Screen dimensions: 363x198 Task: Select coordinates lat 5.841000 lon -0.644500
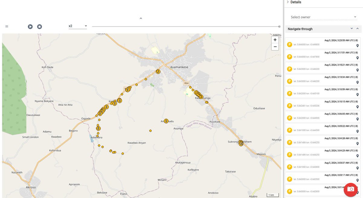pos(306,130)
